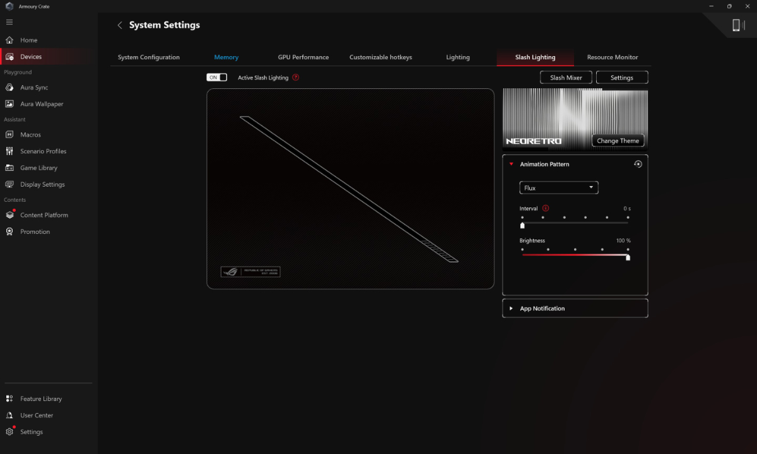Turn off the Active Slash Lighting toggle
Viewport: 757px width, 454px height.
(217, 78)
